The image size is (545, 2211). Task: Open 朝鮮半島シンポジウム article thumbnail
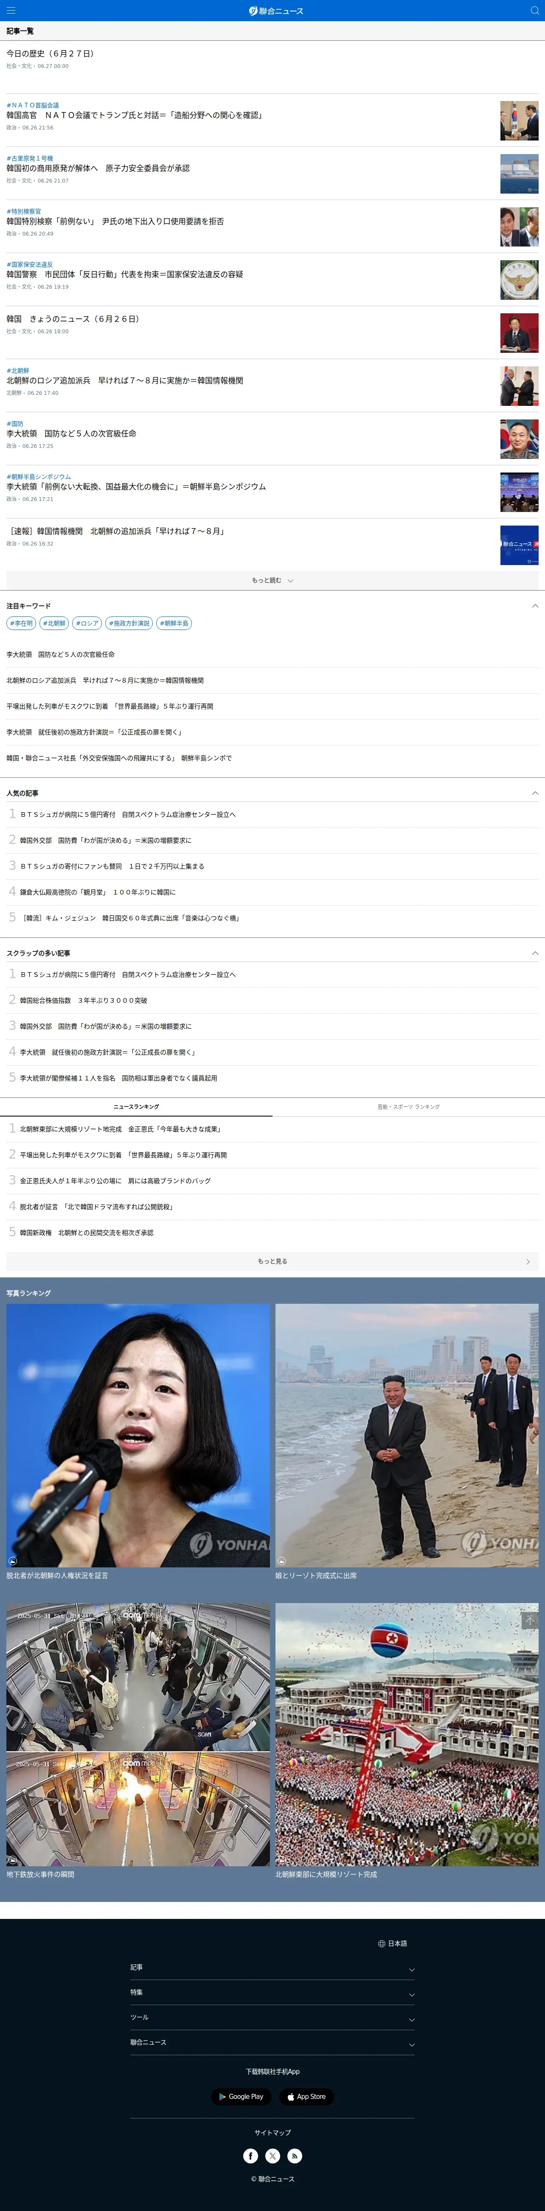[x=519, y=492]
